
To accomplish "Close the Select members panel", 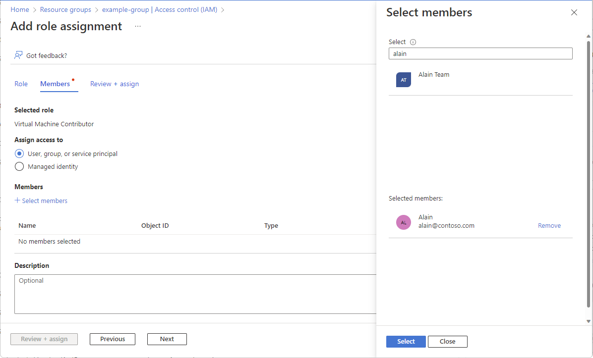I will pos(574,12).
